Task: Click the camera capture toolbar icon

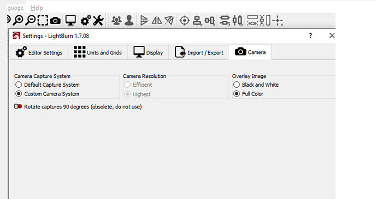Action: tap(55, 21)
